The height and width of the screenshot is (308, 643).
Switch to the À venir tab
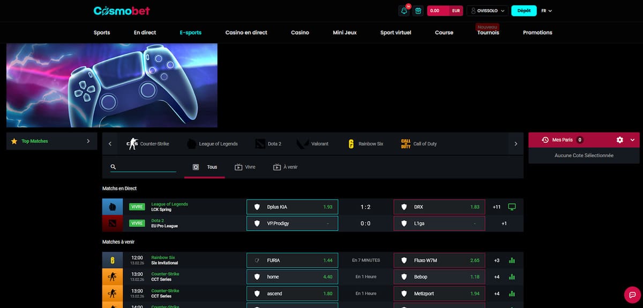(x=286, y=167)
